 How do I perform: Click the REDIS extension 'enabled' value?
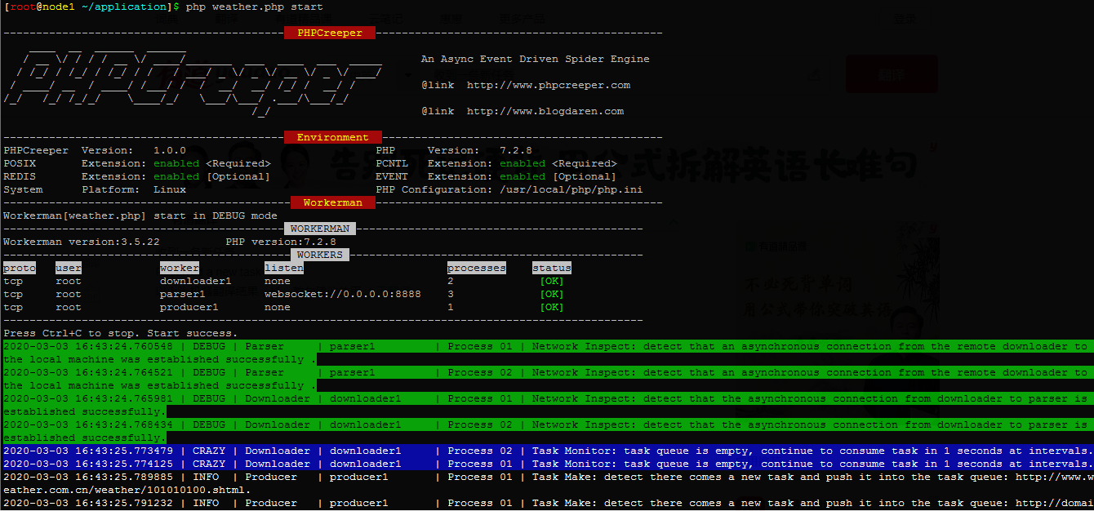point(176,176)
